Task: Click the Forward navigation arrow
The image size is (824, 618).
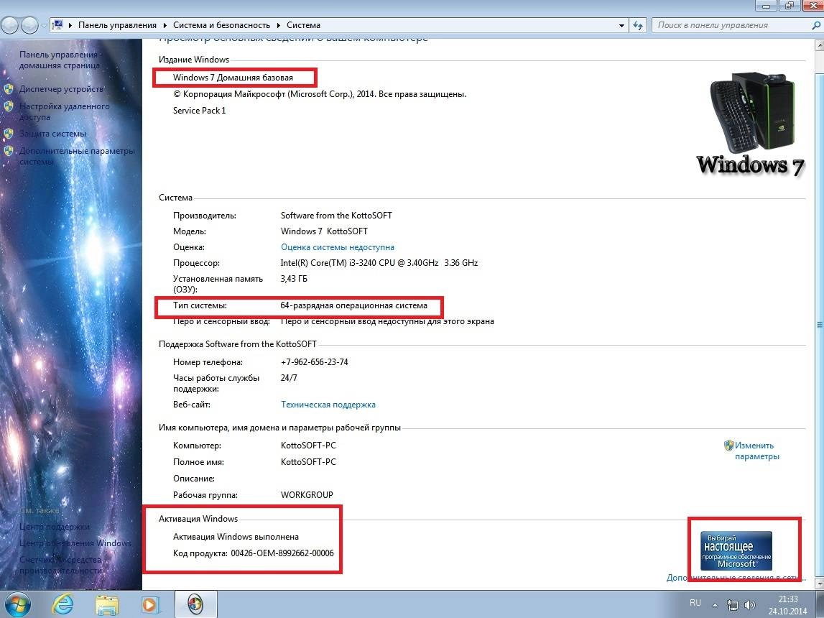Action: point(29,24)
